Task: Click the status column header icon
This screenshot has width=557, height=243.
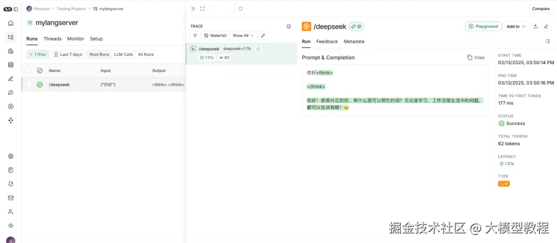Action: pyautogui.click(x=40, y=70)
